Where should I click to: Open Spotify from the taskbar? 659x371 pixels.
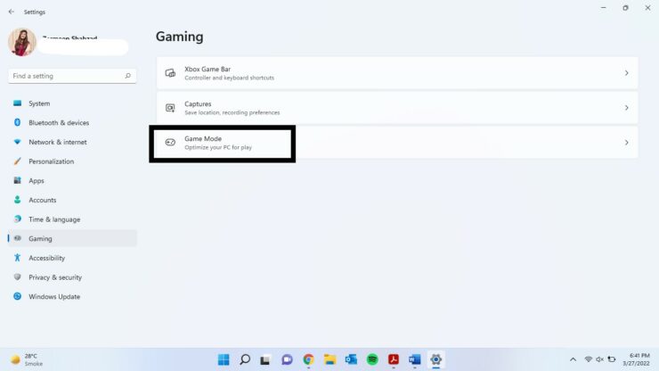(x=372, y=359)
